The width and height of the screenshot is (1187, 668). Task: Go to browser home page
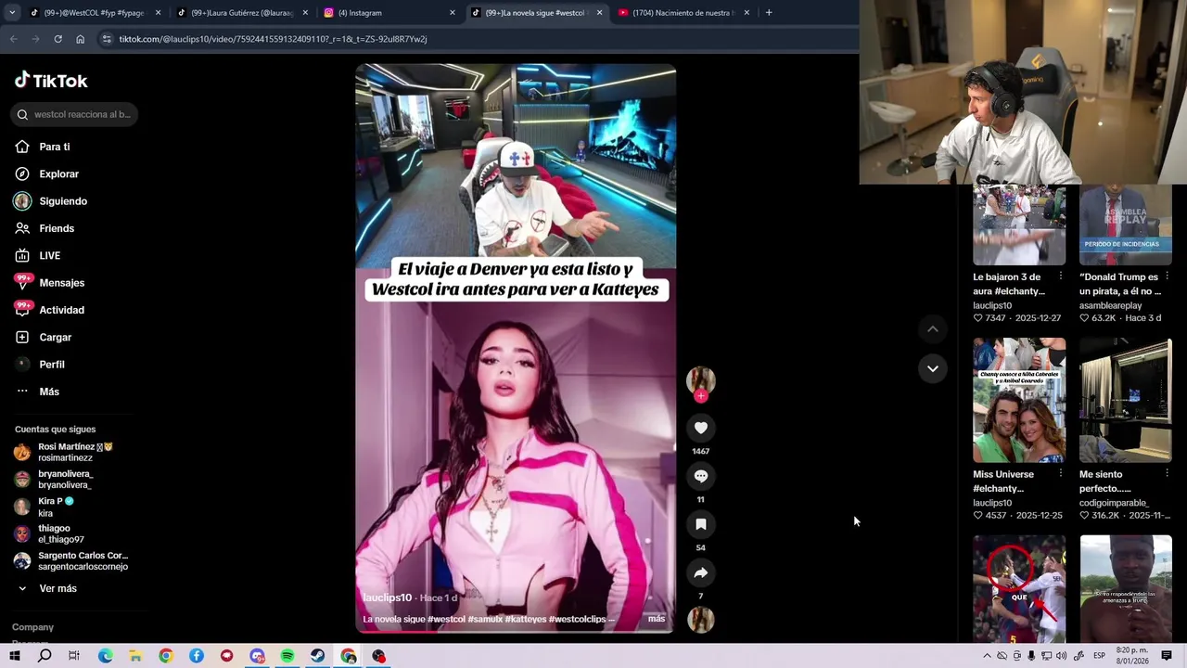tap(80, 39)
